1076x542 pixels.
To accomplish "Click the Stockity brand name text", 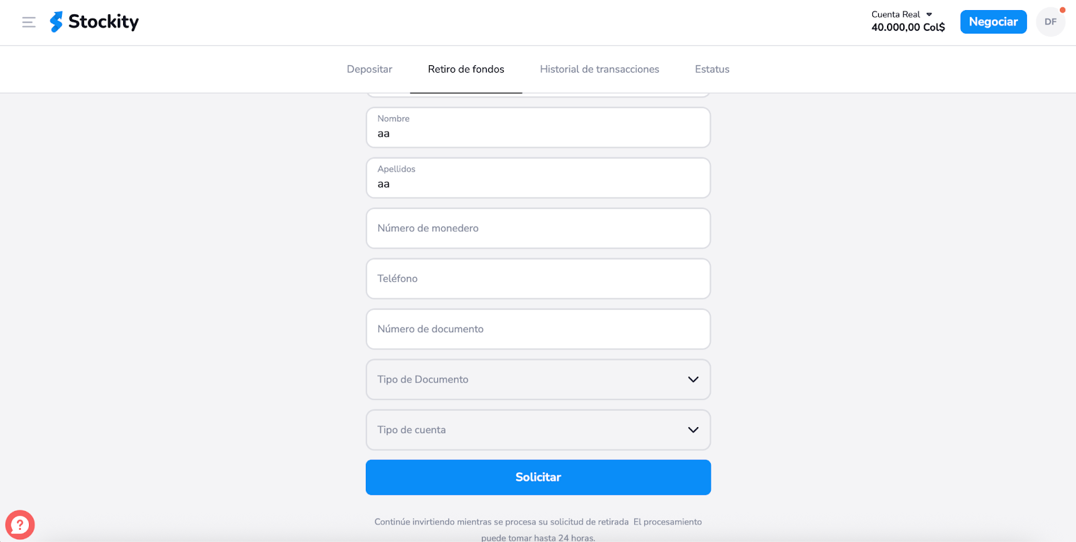I will [104, 22].
